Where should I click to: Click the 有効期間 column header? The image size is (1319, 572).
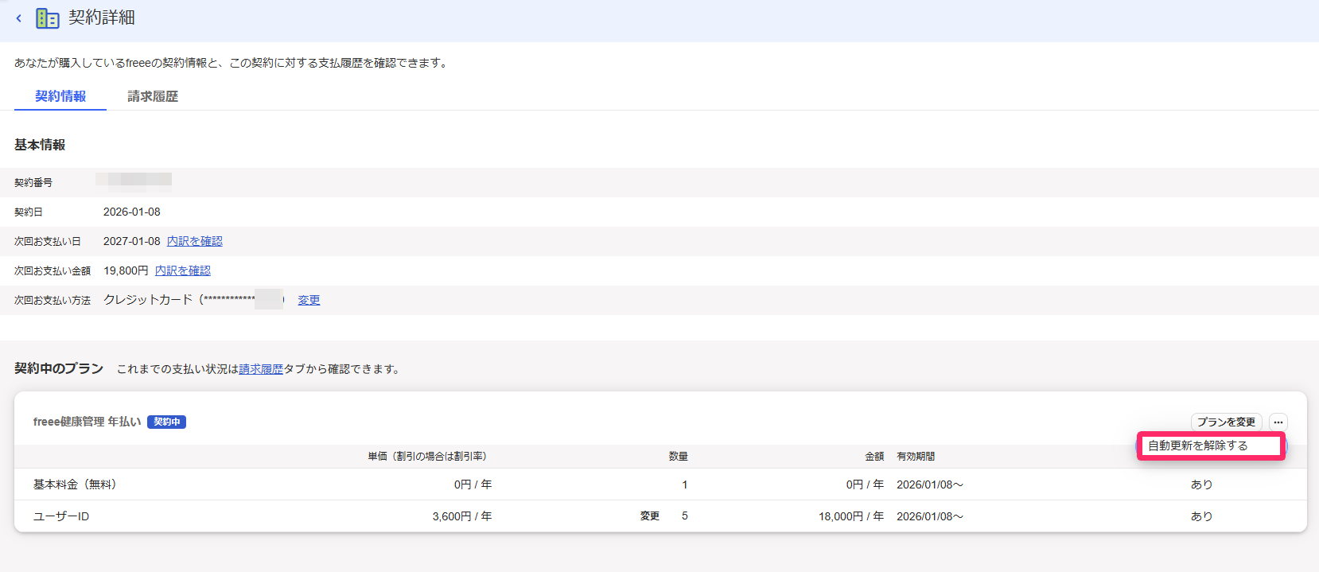click(916, 457)
